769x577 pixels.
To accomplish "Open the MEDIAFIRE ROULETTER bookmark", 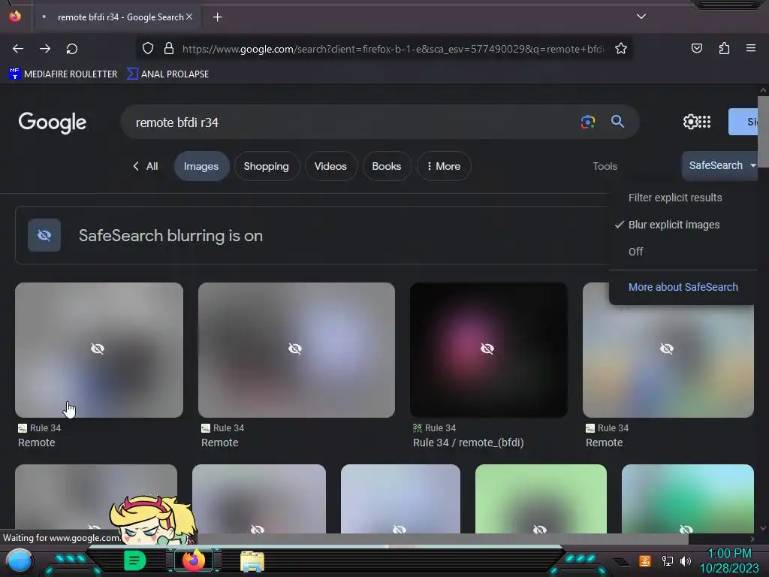I will [63, 74].
